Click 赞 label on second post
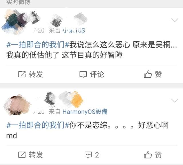 [158, 155]
